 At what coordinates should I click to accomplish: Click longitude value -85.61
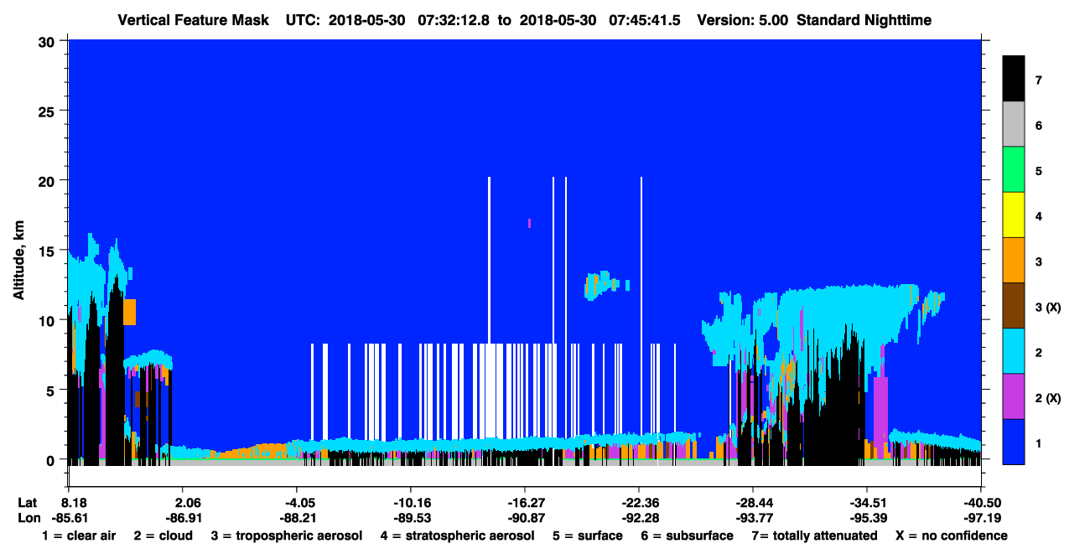tap(70, 518)
